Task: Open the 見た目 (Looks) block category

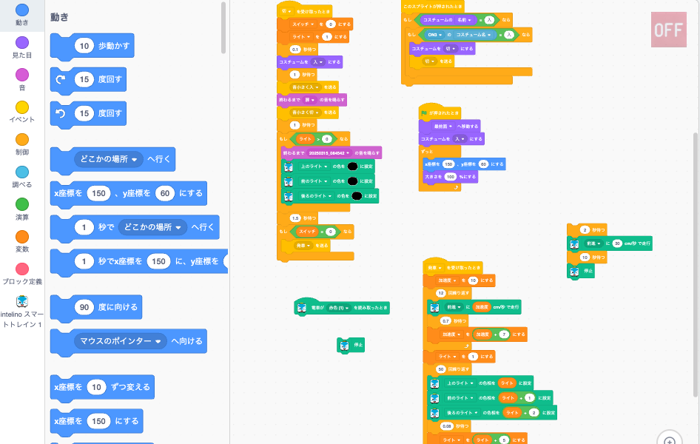Action: (22, 43)
